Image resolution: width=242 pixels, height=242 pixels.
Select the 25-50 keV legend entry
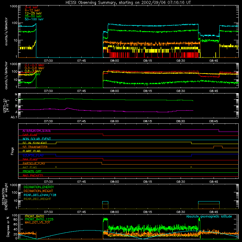(33, 16)
